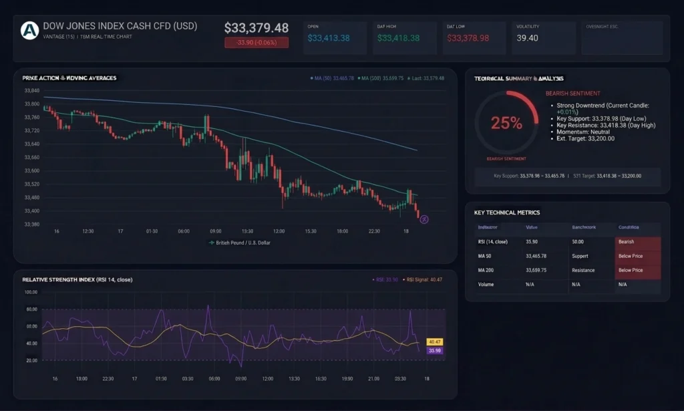Select the RSI (14, close) row label
Viewport: 684px width, 411px height.
(x=493, y=242)
